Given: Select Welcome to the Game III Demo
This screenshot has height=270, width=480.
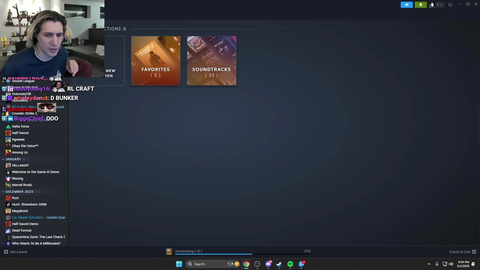Looking at the screenshot, I should pyautogui.click(x=35, y=172).
